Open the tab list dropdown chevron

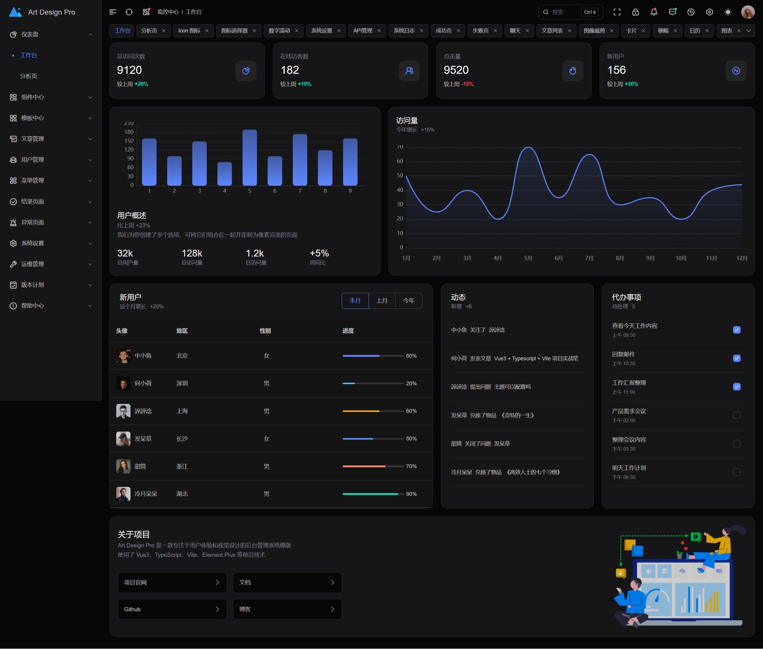pos(749,31)
